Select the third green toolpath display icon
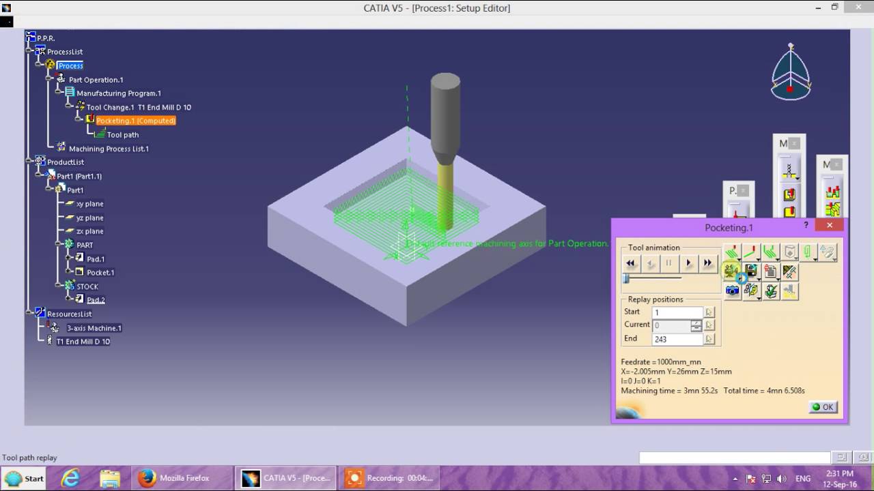Image resolution: width=874 pixels, height=491 pixels. click(770, 252)
